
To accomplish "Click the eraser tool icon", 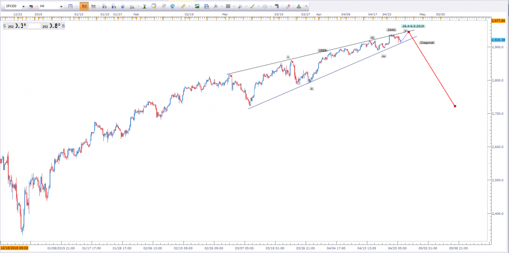I will (x=287, y=6).
